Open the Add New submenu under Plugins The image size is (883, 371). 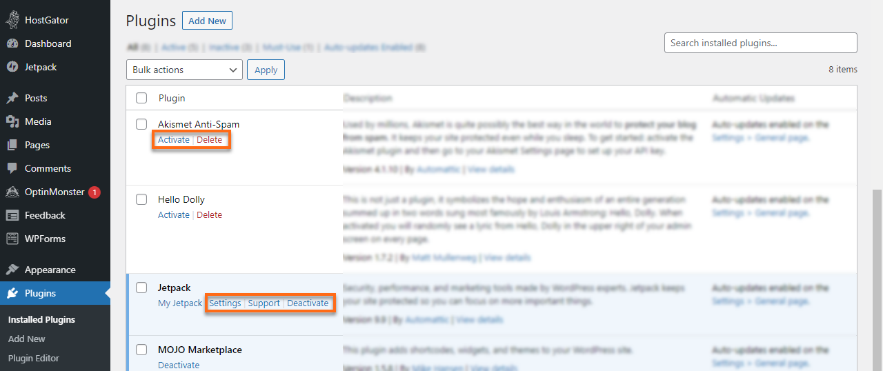(x=27, y=339)
